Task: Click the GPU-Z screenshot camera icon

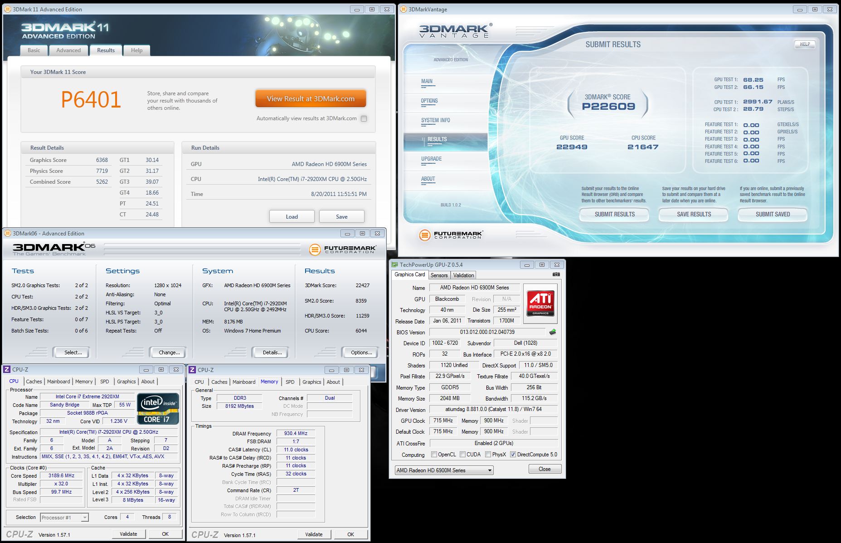Action: (x=556, y=274)
